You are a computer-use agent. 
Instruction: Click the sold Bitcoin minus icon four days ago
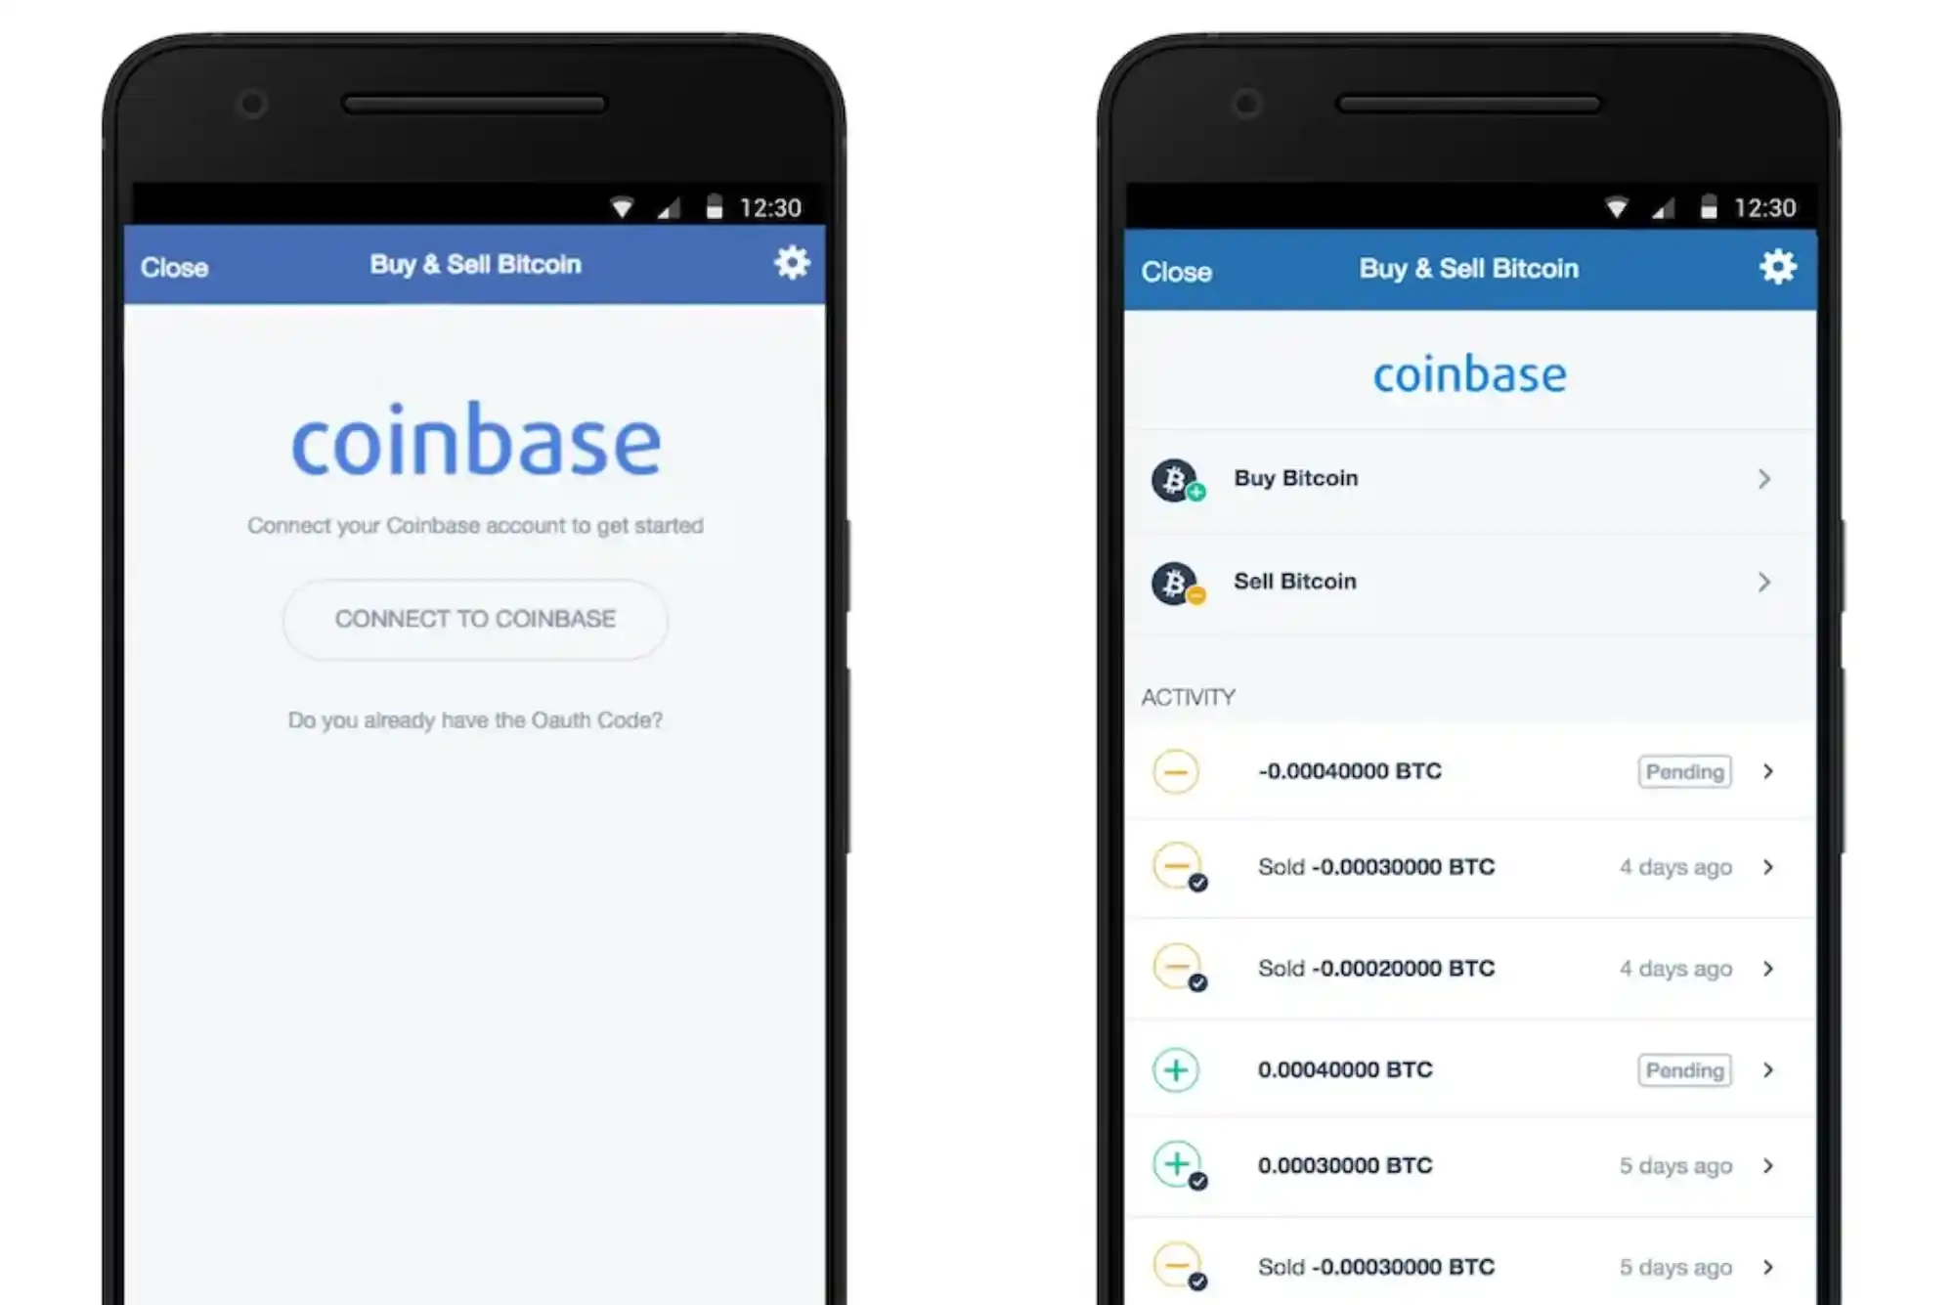point(1176,867)
